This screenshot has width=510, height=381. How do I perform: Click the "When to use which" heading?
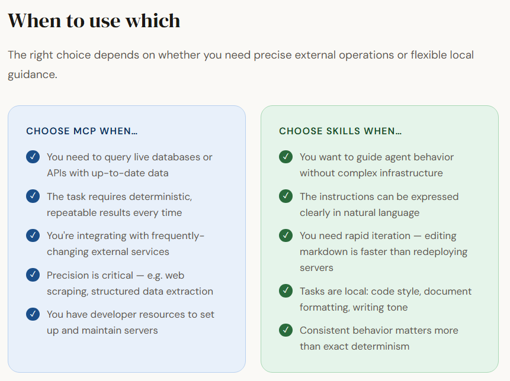(94, 21)
